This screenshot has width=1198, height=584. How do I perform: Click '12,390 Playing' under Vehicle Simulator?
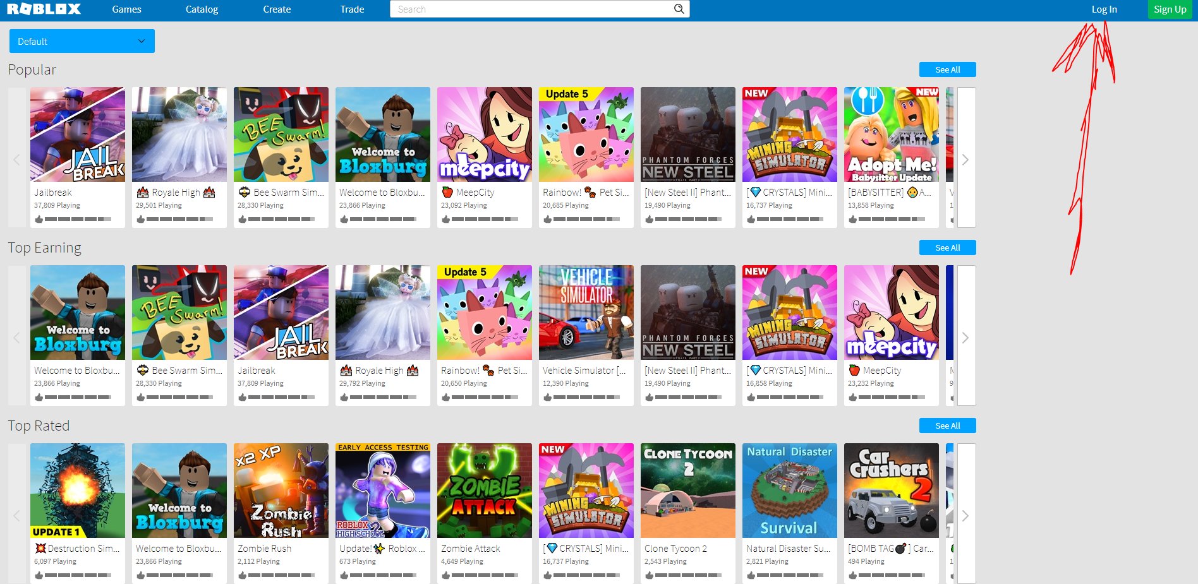point(566,383)
